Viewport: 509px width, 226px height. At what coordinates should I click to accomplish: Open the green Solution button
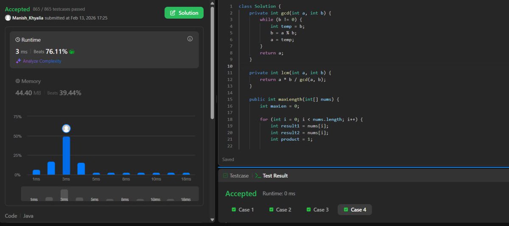click(184, 13)
